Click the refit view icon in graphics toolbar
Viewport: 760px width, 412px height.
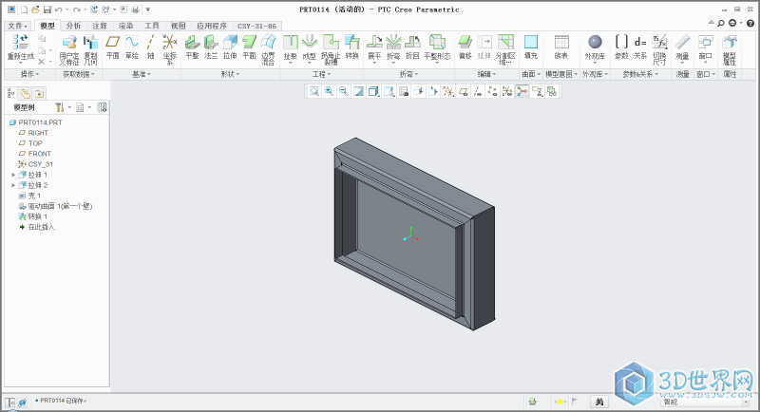314,91
